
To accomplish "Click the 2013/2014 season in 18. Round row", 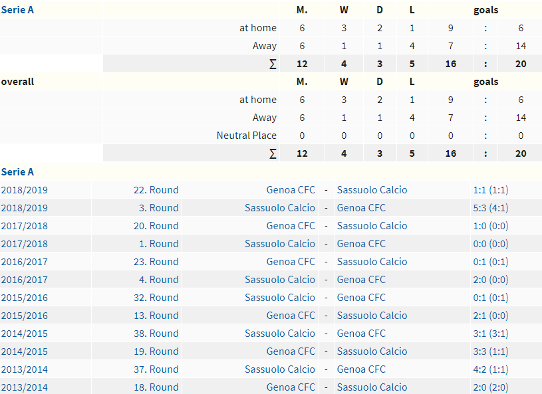I will [25, 387].
